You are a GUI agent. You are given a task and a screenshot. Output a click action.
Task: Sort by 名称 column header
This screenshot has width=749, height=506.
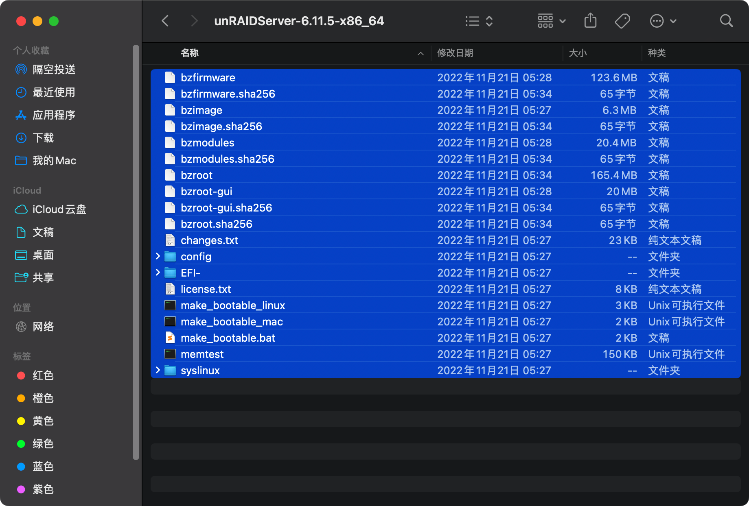pos(190,53)
